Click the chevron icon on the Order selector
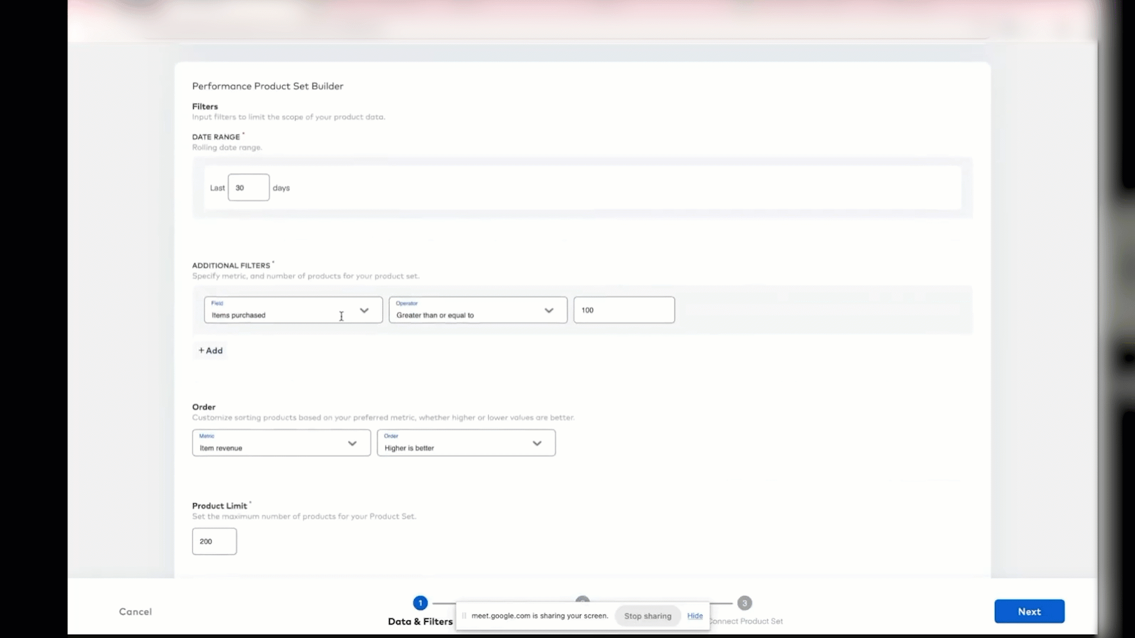Image resolution: width=1135 pixels, height=638 pixels. point(537,442)
